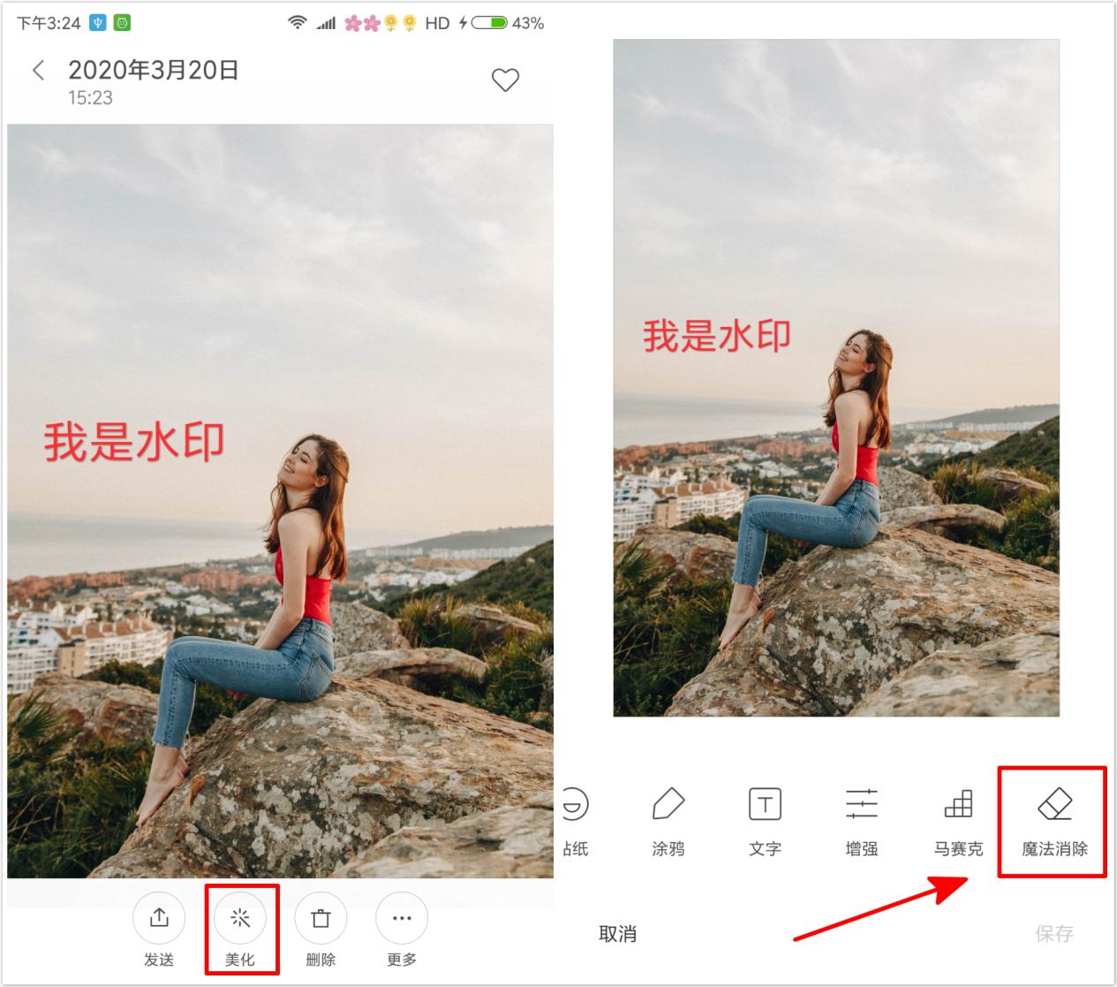Tap the 2020年3月20日 date title

coord(154,70)
